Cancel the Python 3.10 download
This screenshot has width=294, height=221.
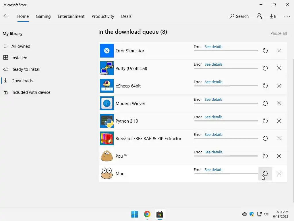tap(279, 121)
